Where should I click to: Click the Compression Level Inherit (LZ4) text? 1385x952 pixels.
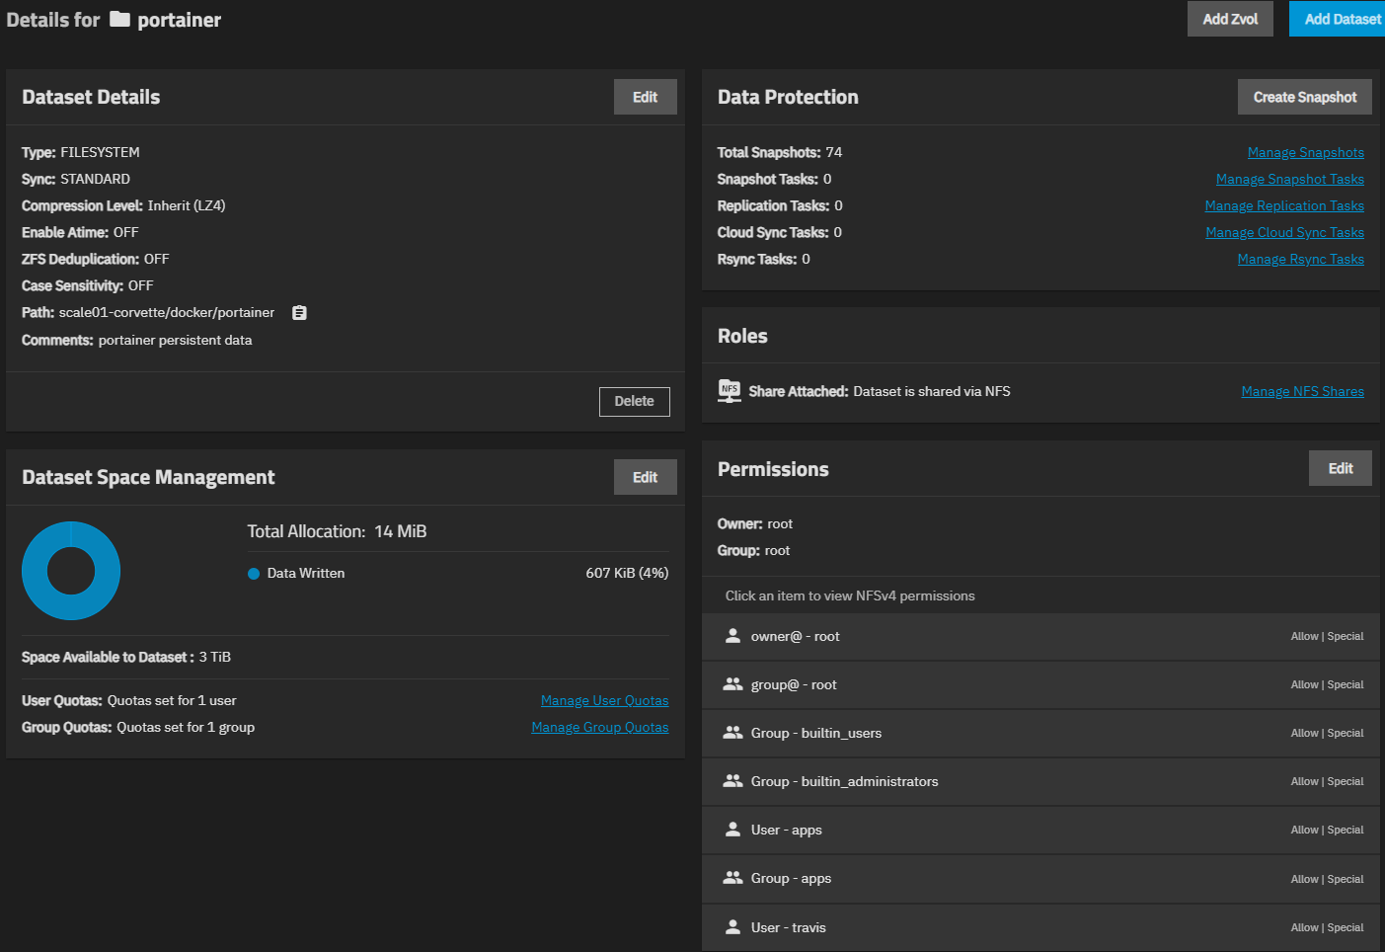(x=123, y=205)
